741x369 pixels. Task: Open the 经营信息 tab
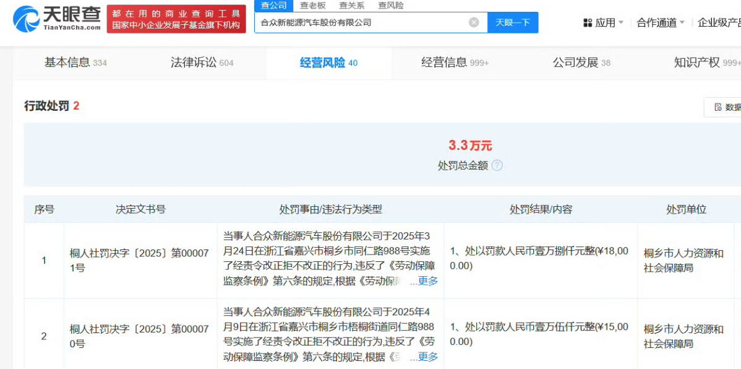[x=455, y=63]
